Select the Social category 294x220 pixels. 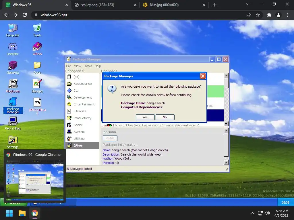click(82, 125)
